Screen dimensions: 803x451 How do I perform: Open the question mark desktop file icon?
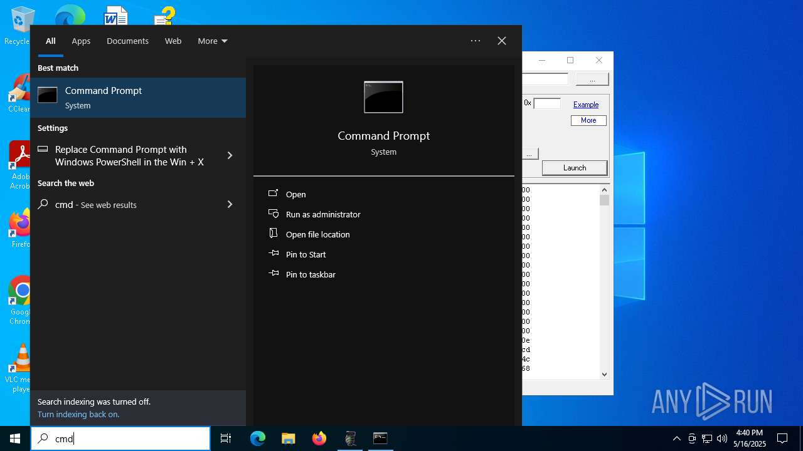(x=165, y=15)
